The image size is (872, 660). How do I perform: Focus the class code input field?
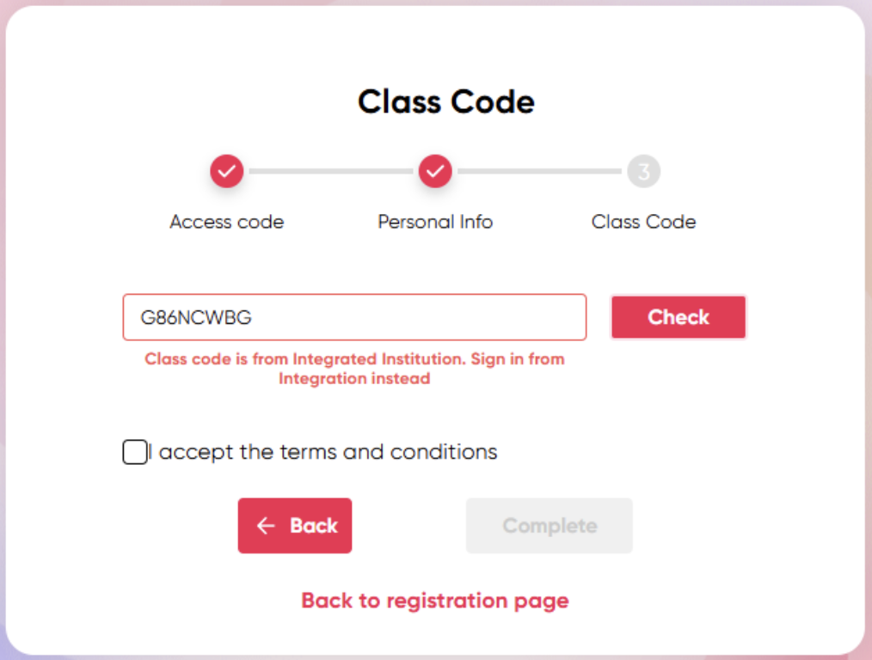coord(413,317)
